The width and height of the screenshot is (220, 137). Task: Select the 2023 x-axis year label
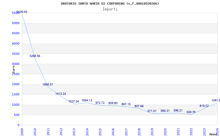204,131
